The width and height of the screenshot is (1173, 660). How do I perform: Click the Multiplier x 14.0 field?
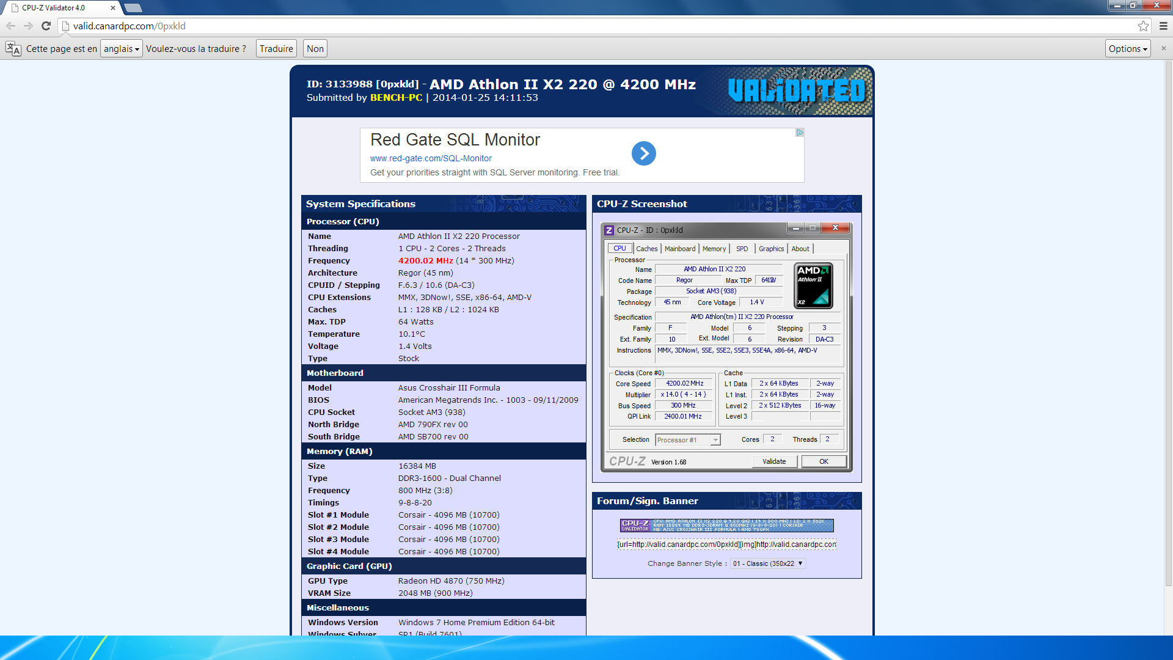[x=684, y=395]
